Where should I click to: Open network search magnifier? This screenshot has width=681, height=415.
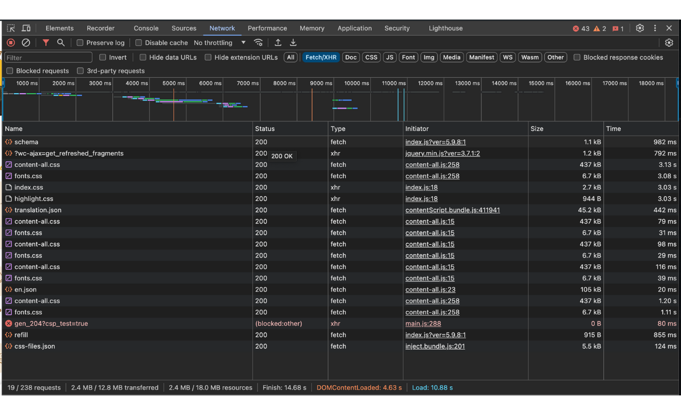(61, 43)
